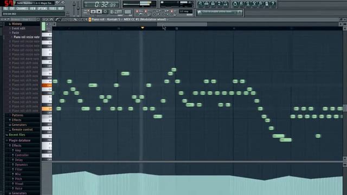347x195 pixels.
Task: Click the highlighted orange G#5 piano key
Action: click(47, 86)
